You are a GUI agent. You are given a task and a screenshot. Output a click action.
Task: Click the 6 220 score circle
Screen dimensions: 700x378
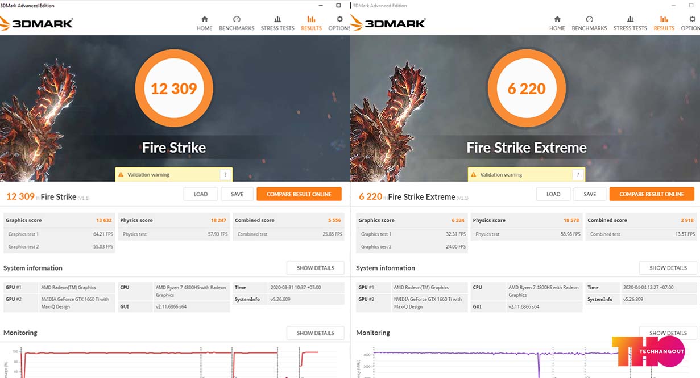(x=527, y=89)
